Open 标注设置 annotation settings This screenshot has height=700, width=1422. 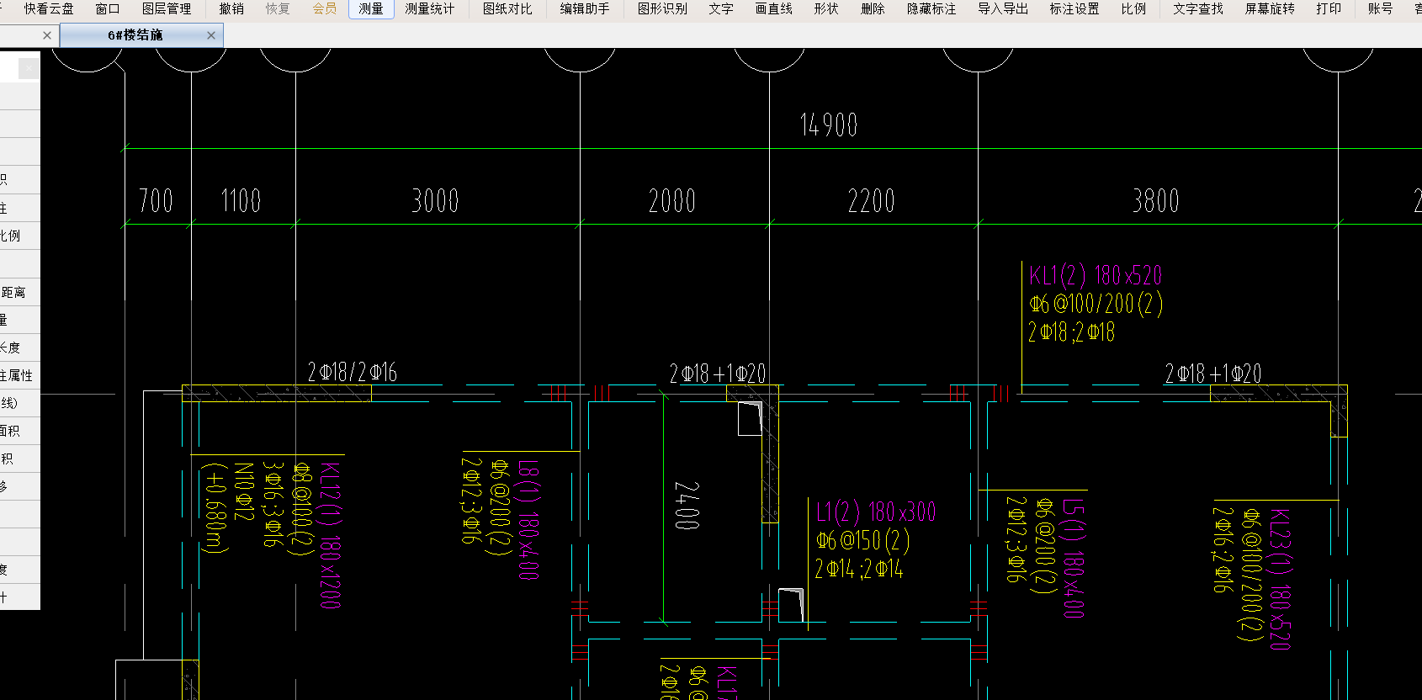[x=1074, y=8]
